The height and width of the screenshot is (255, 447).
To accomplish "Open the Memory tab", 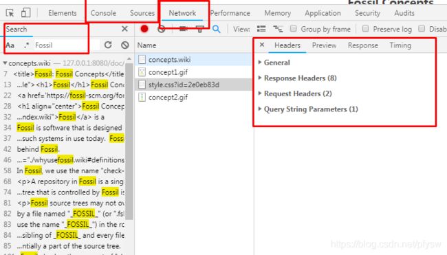I will coord(277,13).
